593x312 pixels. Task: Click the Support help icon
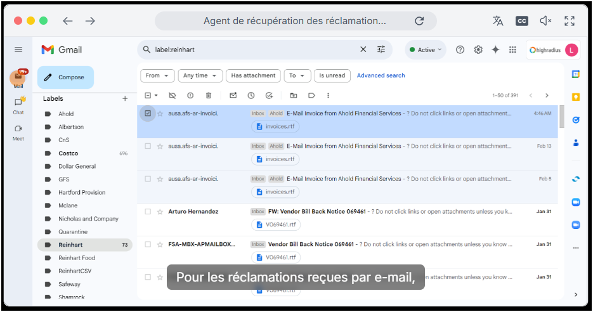[x=460, y=49]
